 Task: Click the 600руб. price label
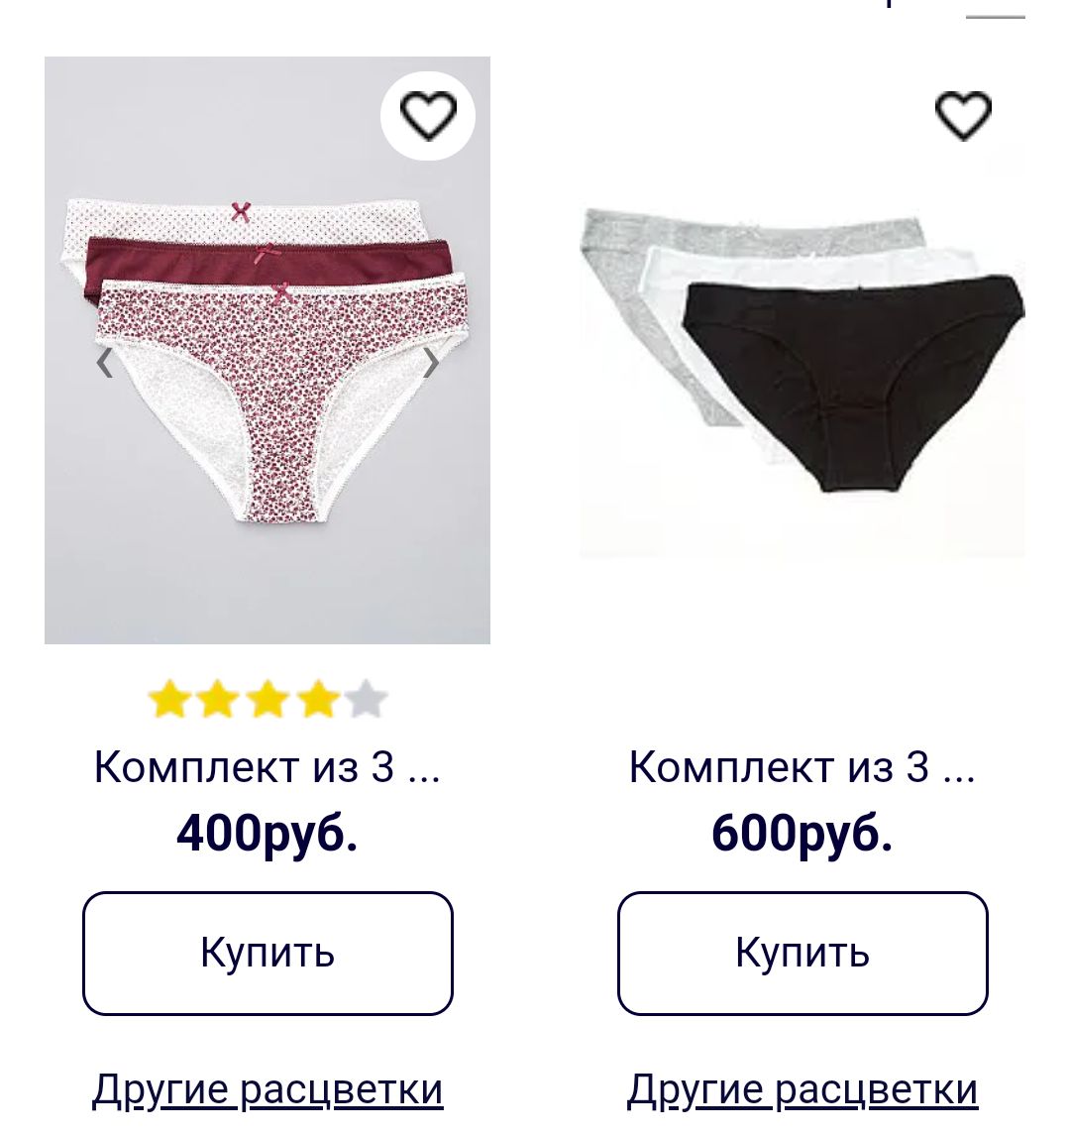(x=802, y=833)
